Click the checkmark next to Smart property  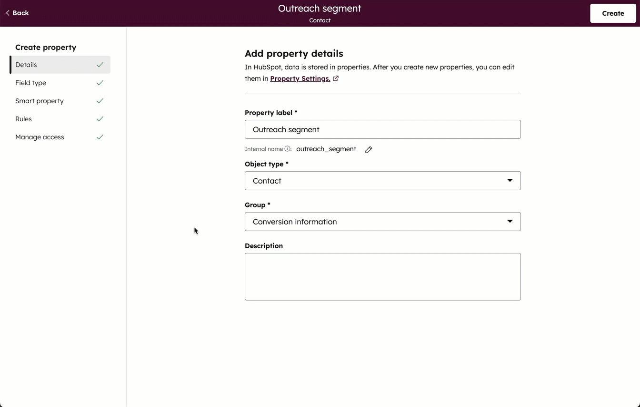coord(100,100)
